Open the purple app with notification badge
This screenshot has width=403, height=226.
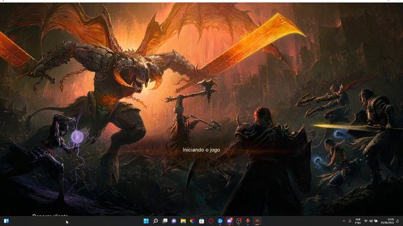pos(229,221)
